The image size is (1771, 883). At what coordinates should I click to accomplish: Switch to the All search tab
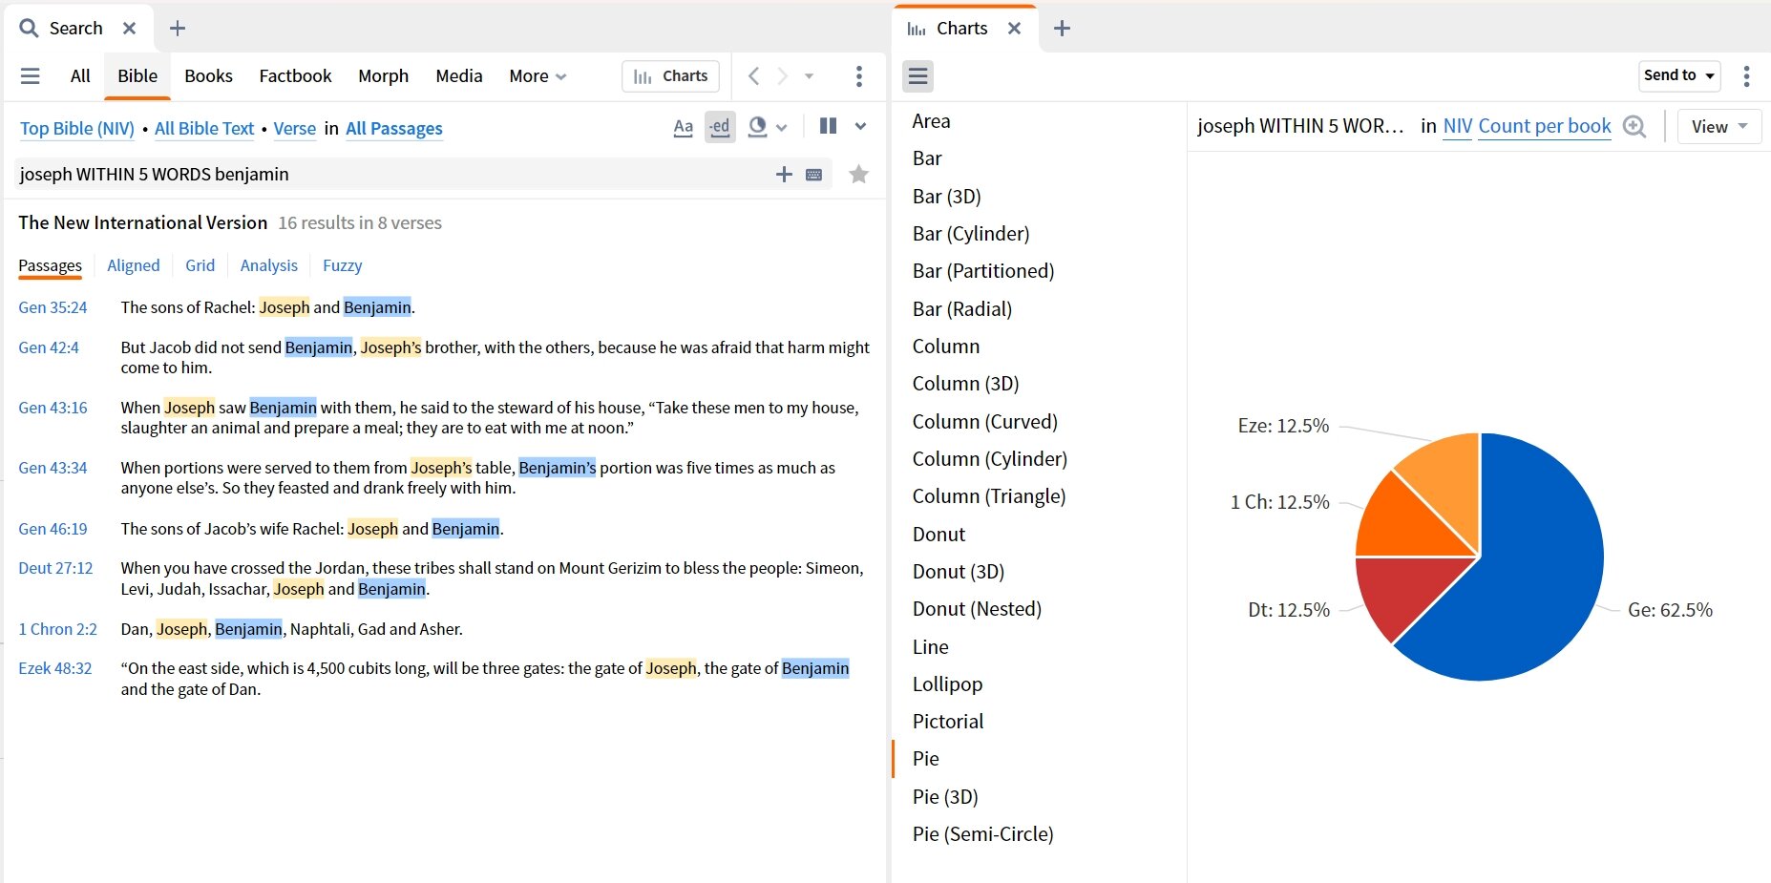coord(80,75)
